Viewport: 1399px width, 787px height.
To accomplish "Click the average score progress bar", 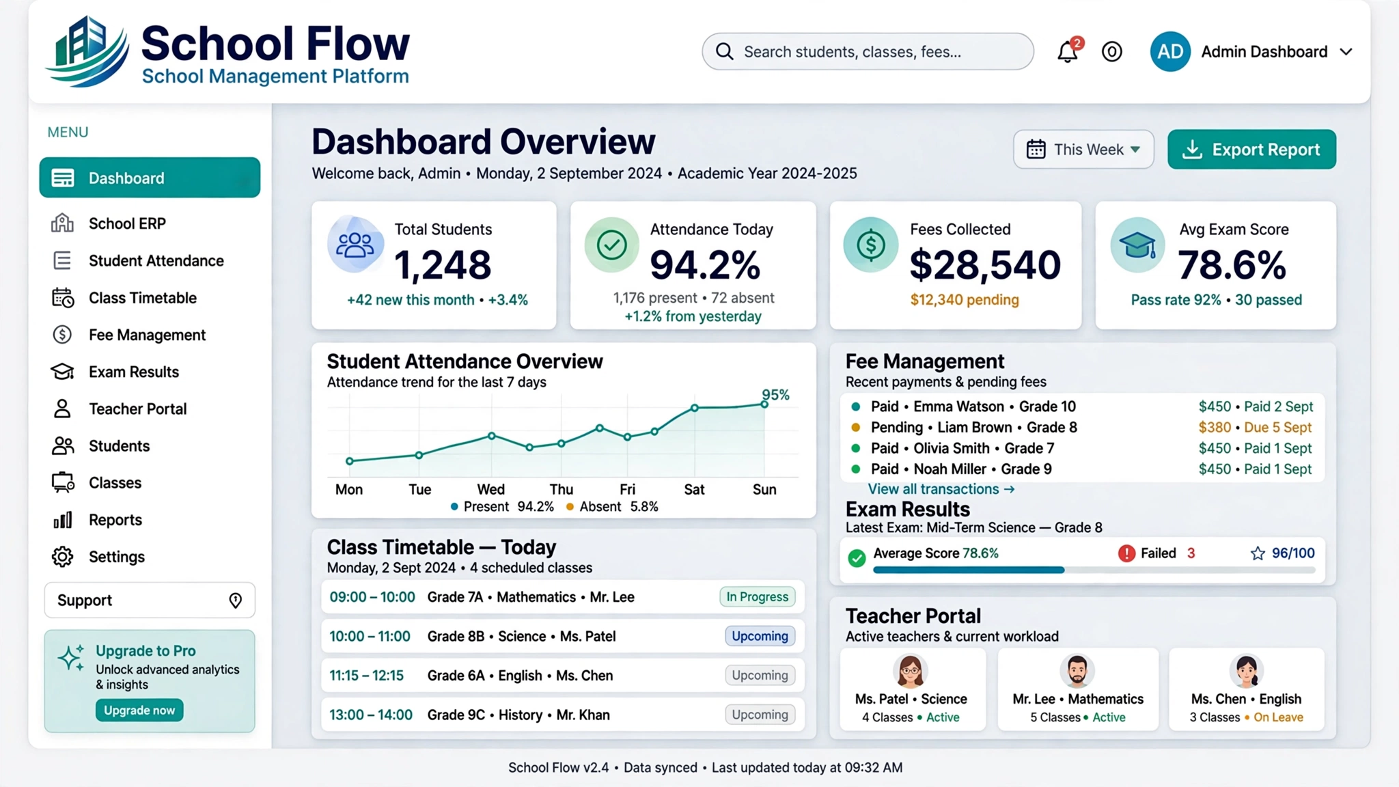I will (x=1094, y=570).
